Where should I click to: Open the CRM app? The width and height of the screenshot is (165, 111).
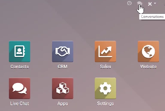(63, 52)
